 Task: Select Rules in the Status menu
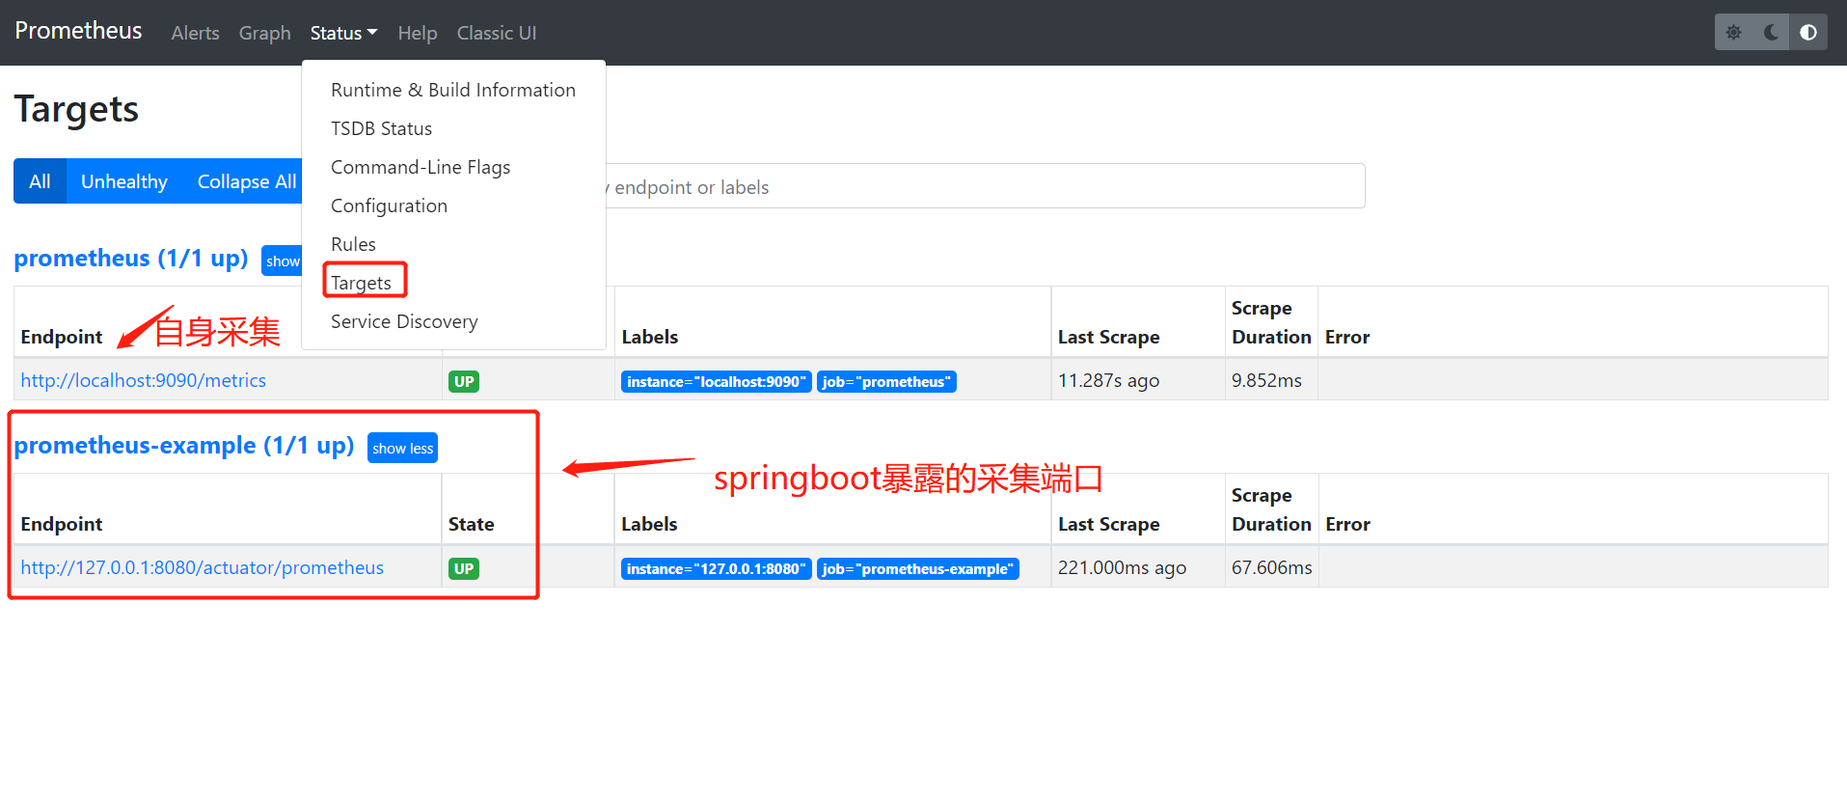[x=453, y=244]
